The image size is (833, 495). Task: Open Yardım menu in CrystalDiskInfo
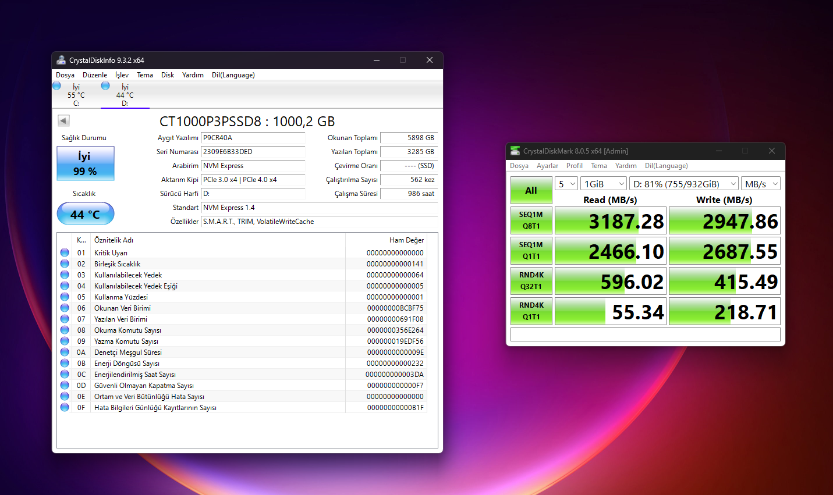(193, 75)
